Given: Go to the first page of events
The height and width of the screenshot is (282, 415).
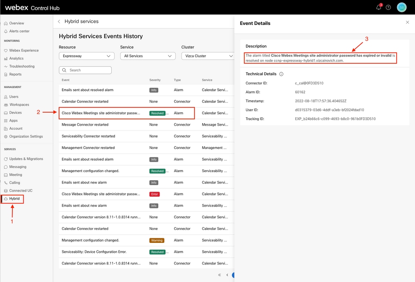Looking at the screenshot, I should coord(219,275).
